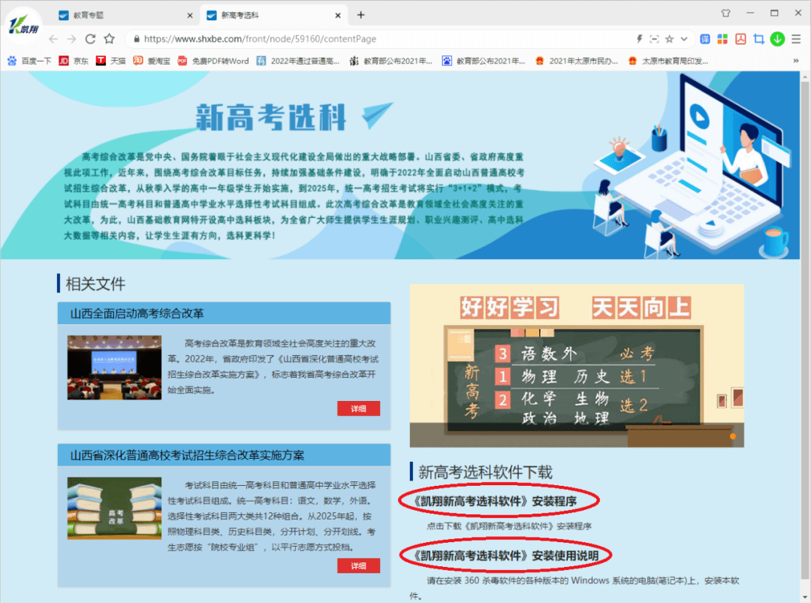Open the translate extension icon
Image resolution: width=811 pixels, height=603 pixels.
tap(705, 38)
